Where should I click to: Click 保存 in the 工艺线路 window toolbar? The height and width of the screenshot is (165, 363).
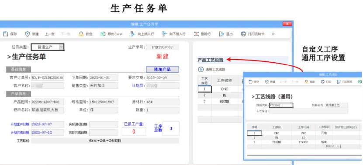[254, 82]
